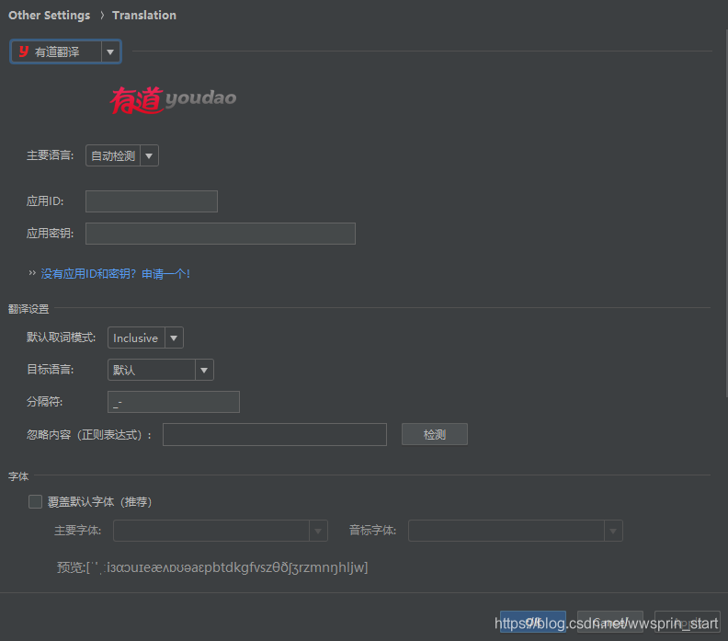The width and height of the screenshot is (728, 641).
Task: Click the 预览 phonetic preview text
Action: [212, 567]
